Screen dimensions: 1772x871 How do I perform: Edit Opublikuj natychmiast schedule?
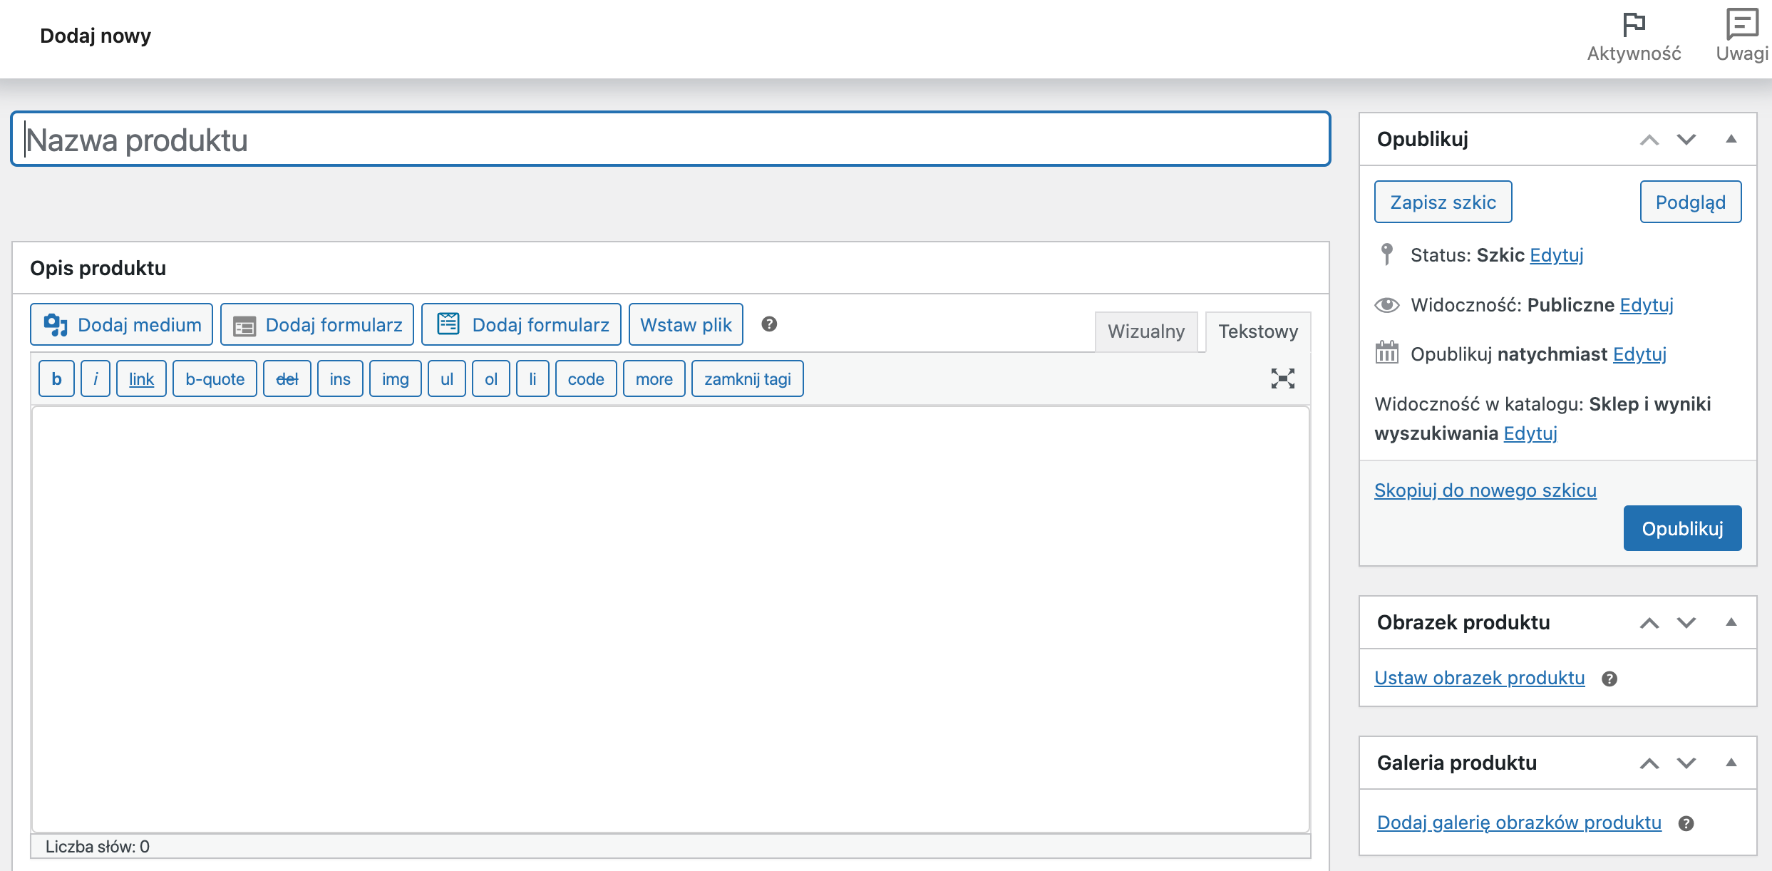point(1639,354)
